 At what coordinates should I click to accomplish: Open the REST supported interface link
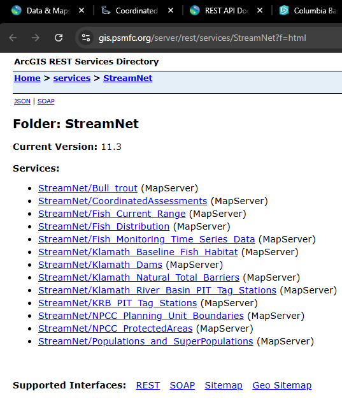(x=148, y=385)
